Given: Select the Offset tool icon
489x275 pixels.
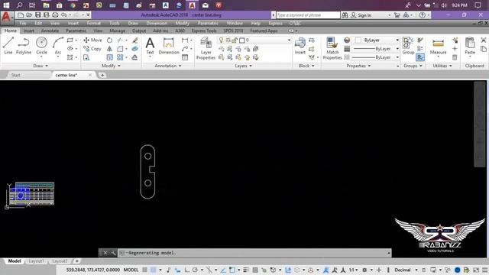Looking at the screenshot, I should pyautogui.click(x=134, y=57).
